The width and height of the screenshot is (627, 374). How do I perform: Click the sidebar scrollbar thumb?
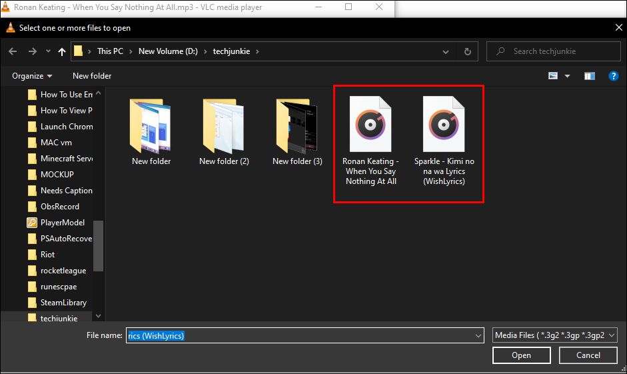click(99, 245)
